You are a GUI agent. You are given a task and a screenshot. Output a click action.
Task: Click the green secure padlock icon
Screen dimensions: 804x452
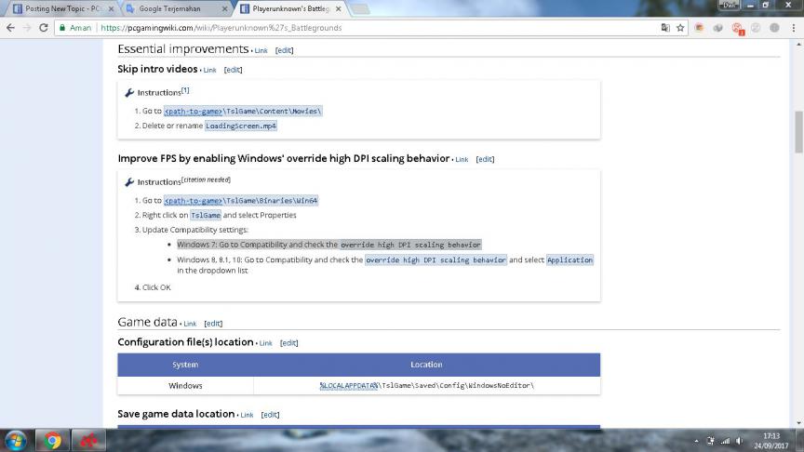(61, 28)
